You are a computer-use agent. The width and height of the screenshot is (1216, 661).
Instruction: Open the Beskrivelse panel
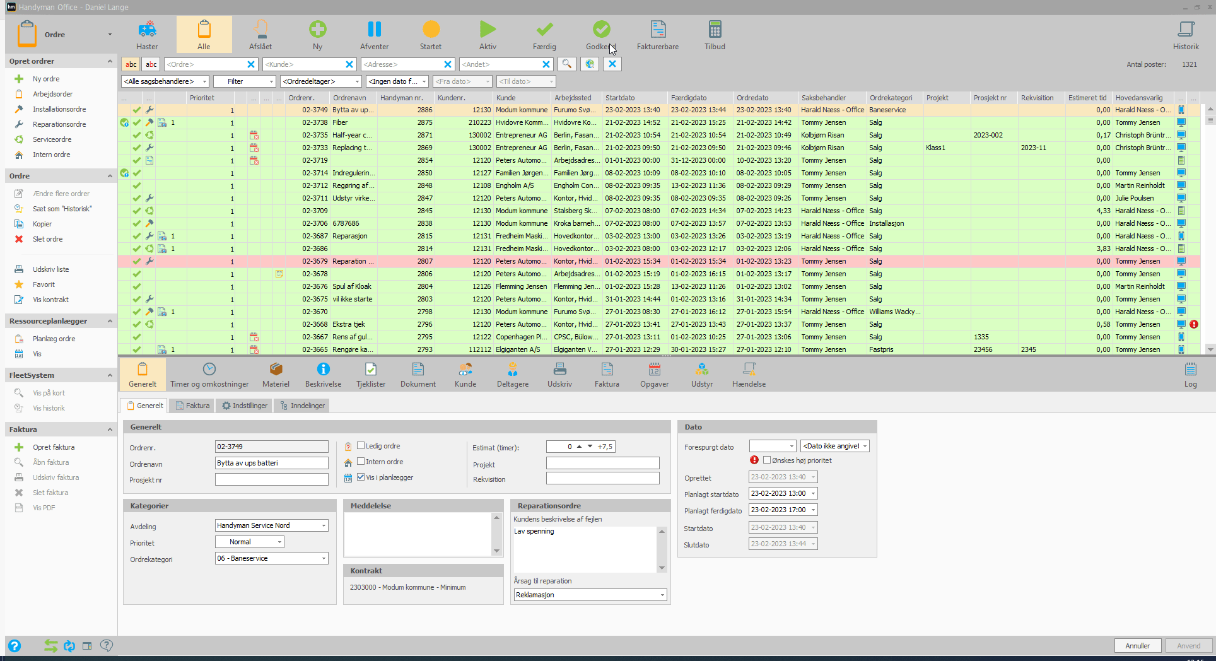tap(323, 375)
